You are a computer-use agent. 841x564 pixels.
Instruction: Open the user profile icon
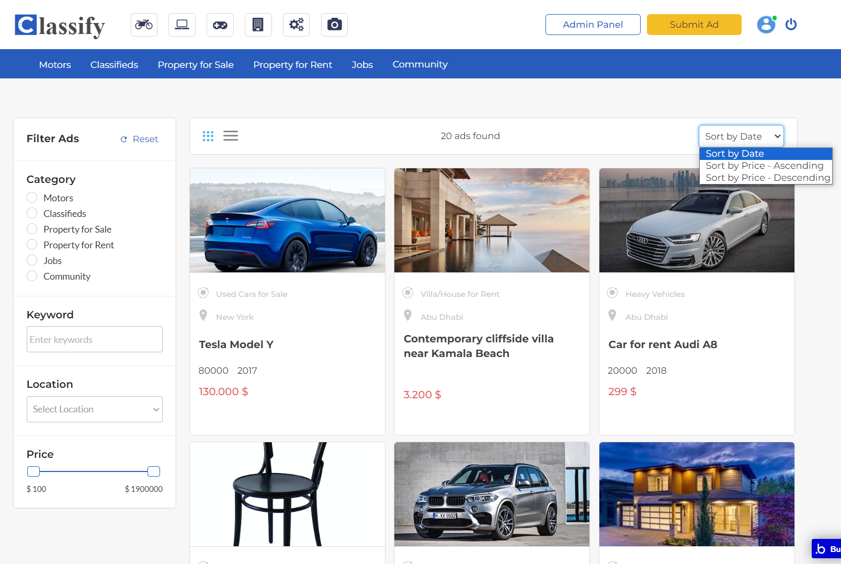pos(766,25)
